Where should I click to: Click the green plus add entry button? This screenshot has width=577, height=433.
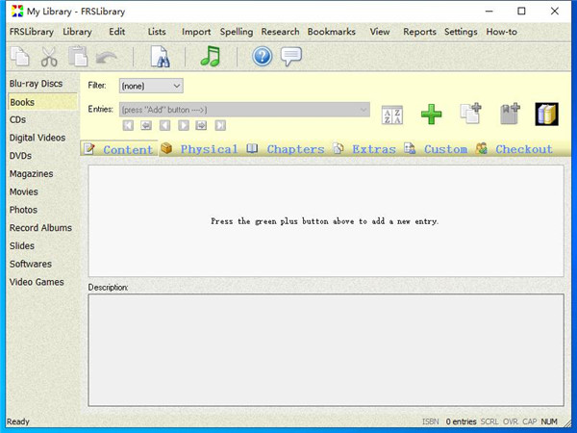pyautogui.click(x=432, y=115)
